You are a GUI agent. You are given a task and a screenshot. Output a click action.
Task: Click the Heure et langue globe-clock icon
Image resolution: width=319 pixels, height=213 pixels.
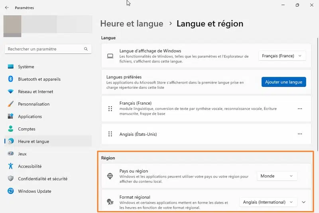pyautogui.click(x=11, y=141)
